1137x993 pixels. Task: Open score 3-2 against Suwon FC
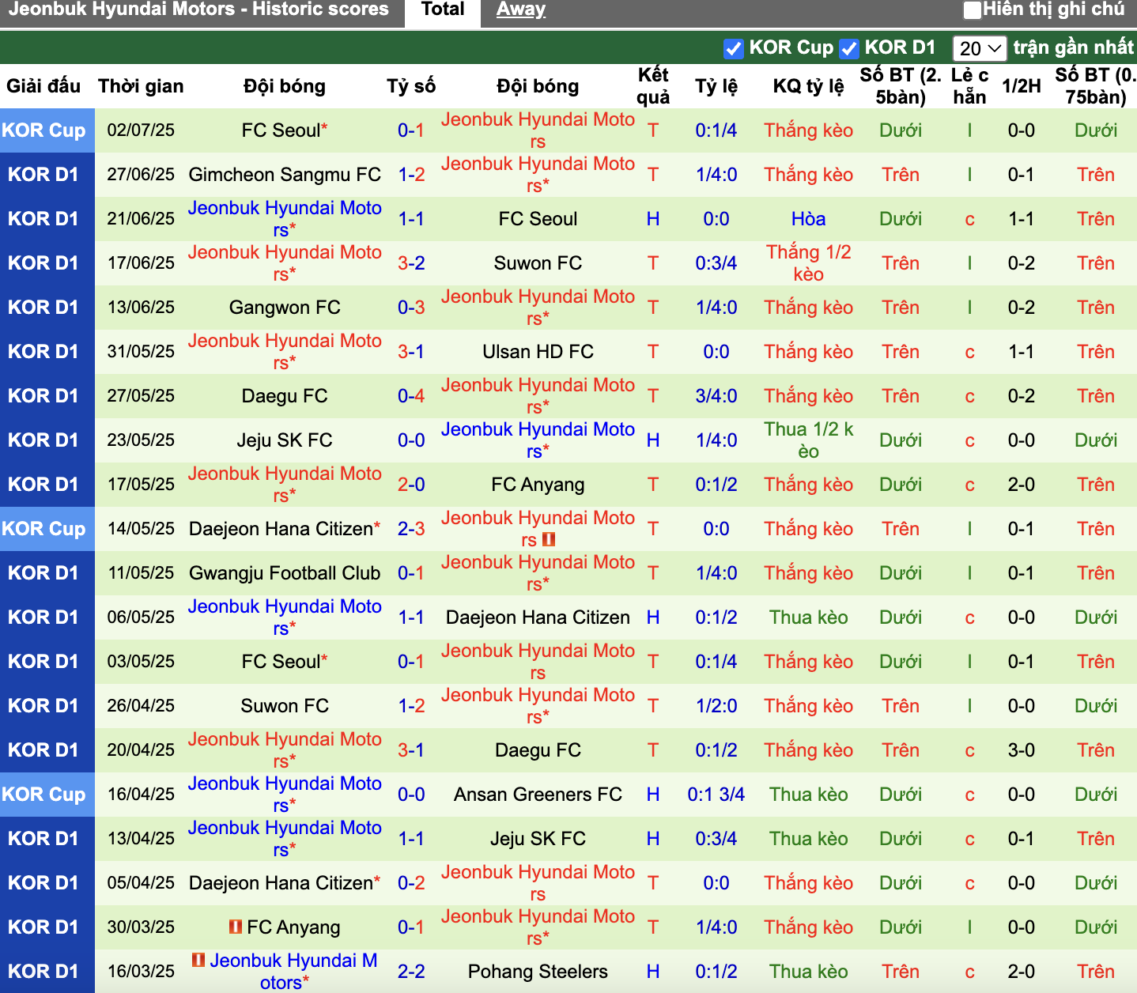411,263
